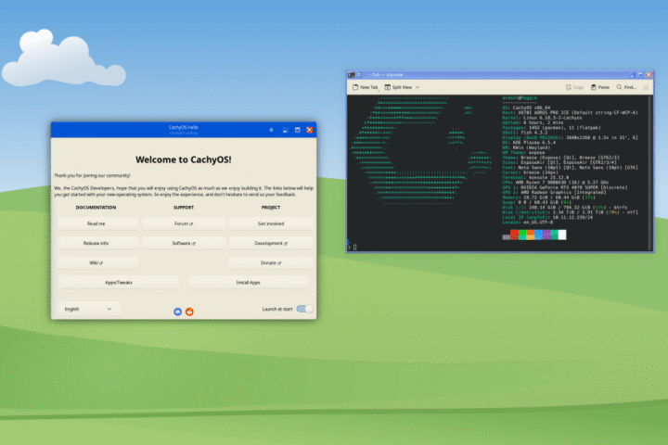Click the white color block in terminal palette

[562, 235]
